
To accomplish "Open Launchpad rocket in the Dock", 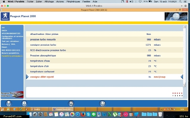I will coord(35,114).
